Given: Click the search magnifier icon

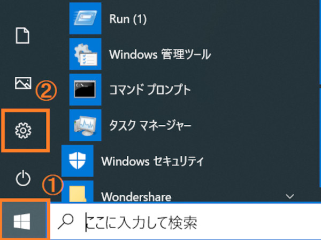Looking at the screenshot, I should click(65, 222).
